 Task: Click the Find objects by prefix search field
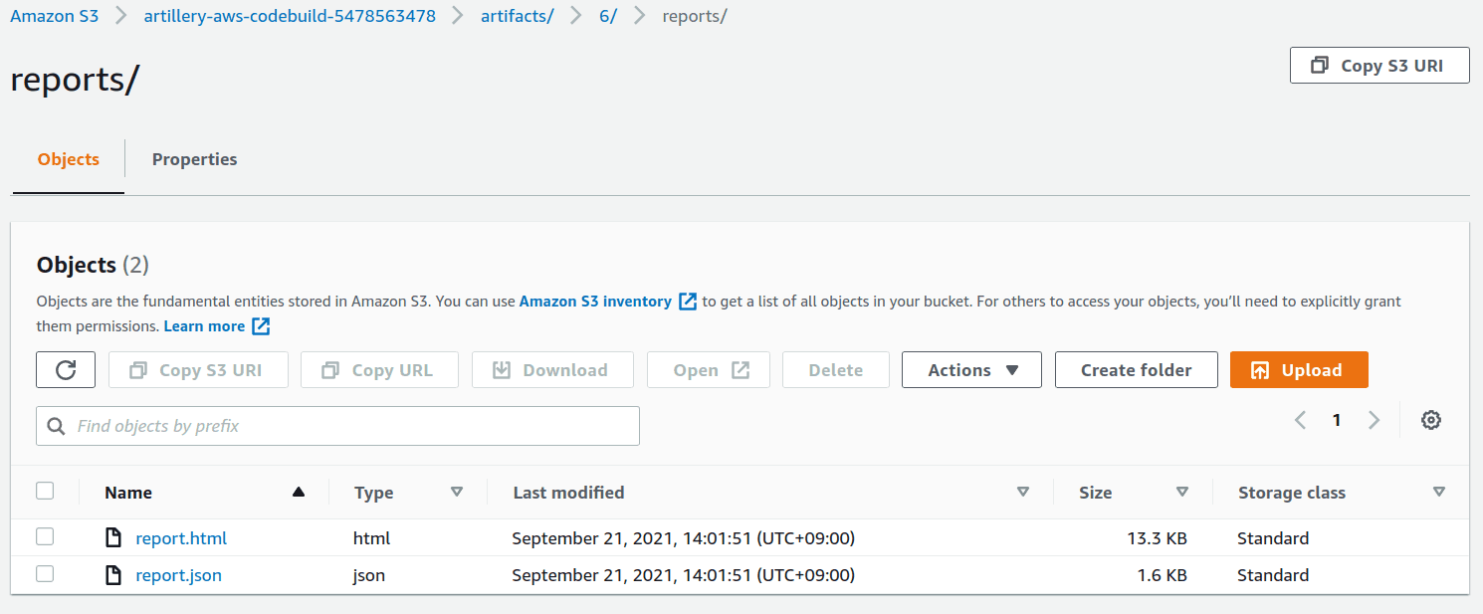point(337,425)
